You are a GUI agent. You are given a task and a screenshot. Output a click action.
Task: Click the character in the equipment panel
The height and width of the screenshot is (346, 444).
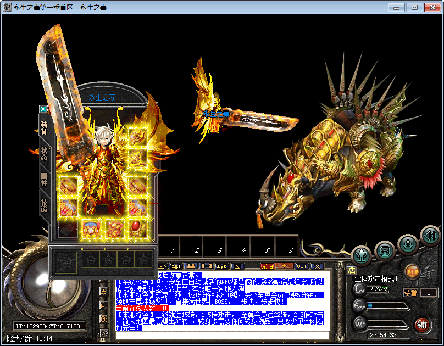coord(106,172)
